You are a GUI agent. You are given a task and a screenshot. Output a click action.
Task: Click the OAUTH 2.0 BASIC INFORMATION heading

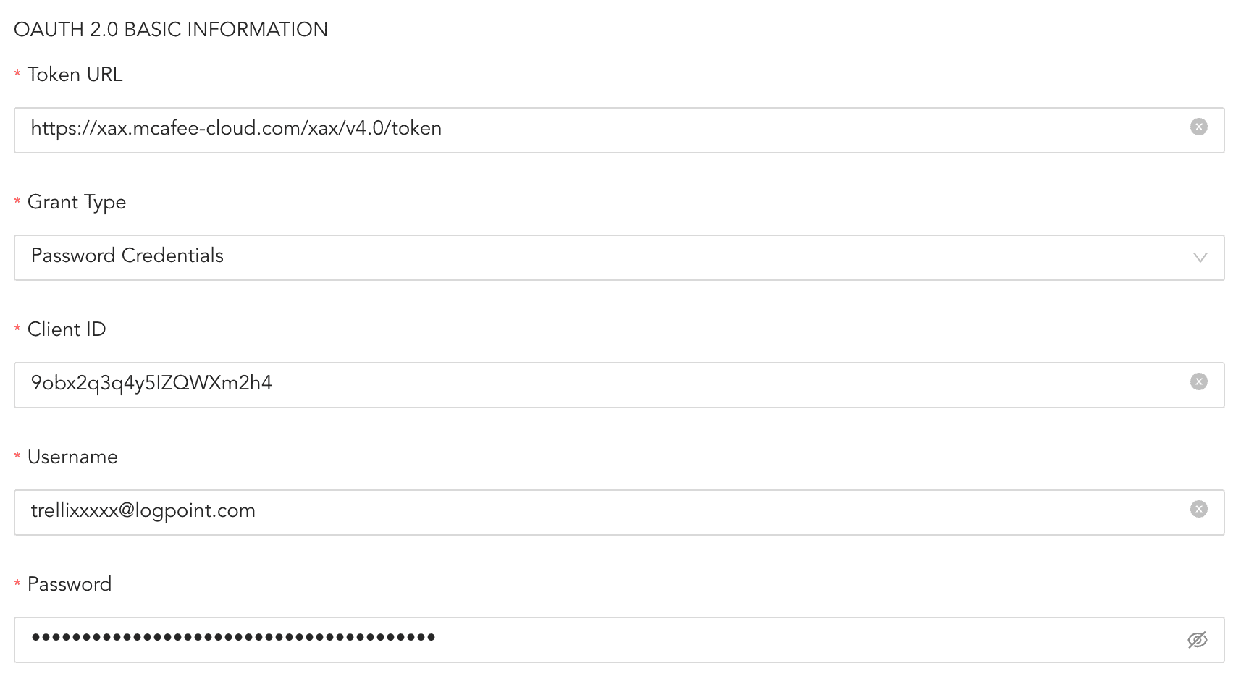(171, 30)
